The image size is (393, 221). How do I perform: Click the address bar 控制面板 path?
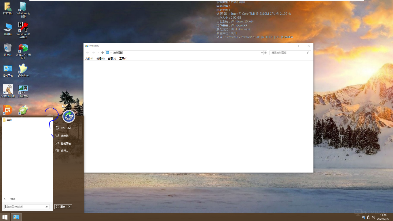118,53
